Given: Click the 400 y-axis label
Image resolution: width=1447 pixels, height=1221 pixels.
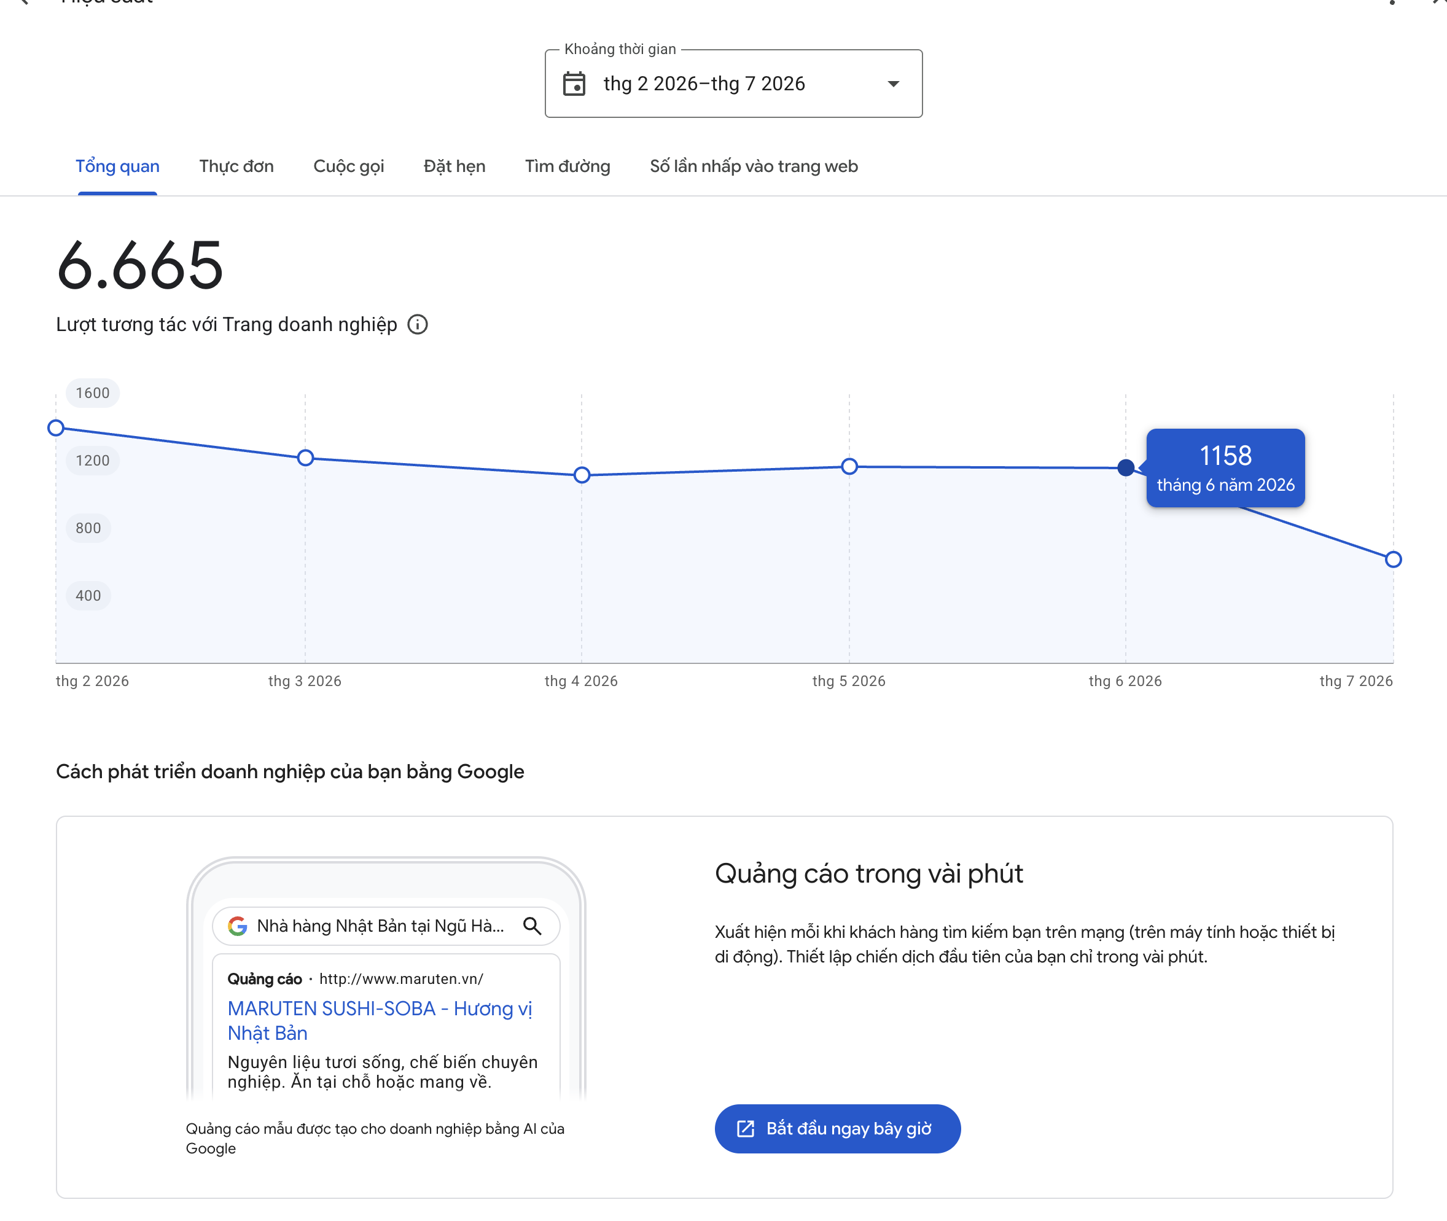Looking at the screenshot, I should click(88, 595).
